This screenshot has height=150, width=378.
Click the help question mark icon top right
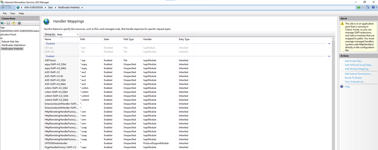point(374,7)
